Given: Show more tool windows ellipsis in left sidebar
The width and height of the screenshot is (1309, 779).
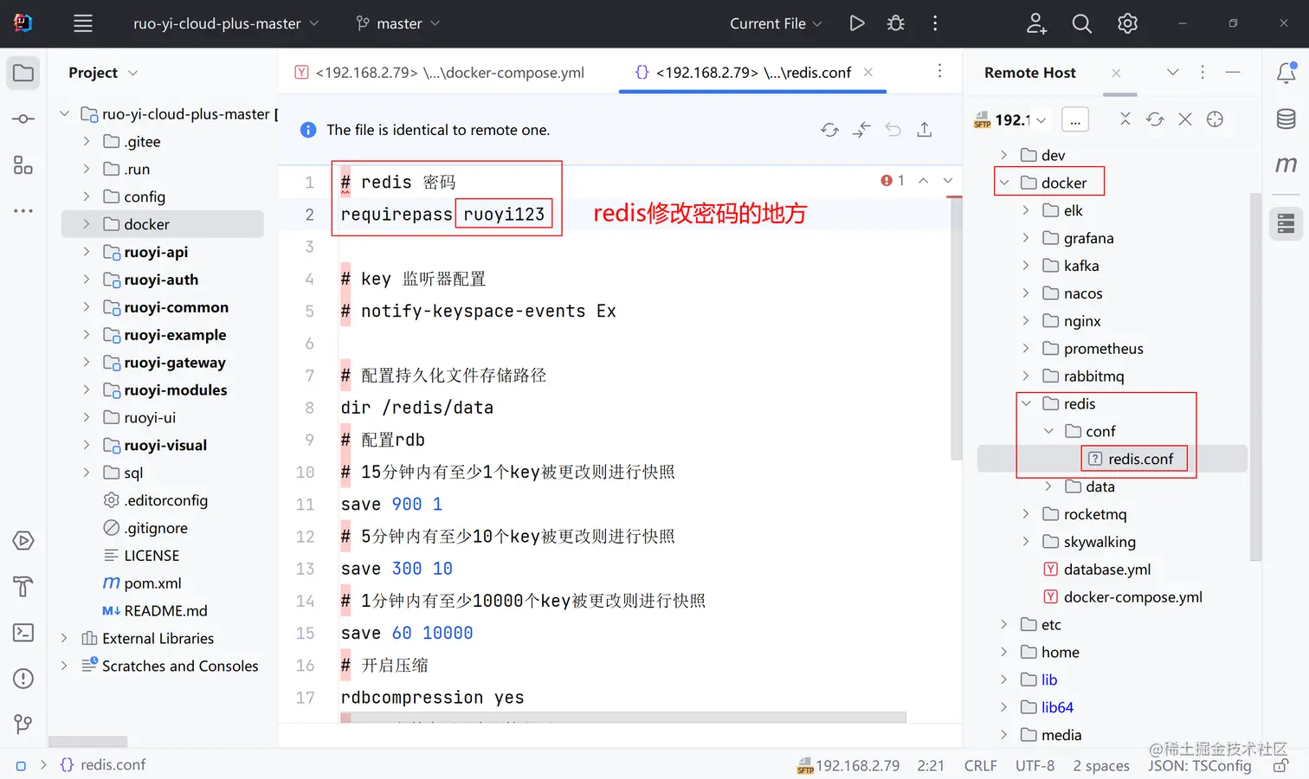Looking at the screenshot, I should 23,210.
